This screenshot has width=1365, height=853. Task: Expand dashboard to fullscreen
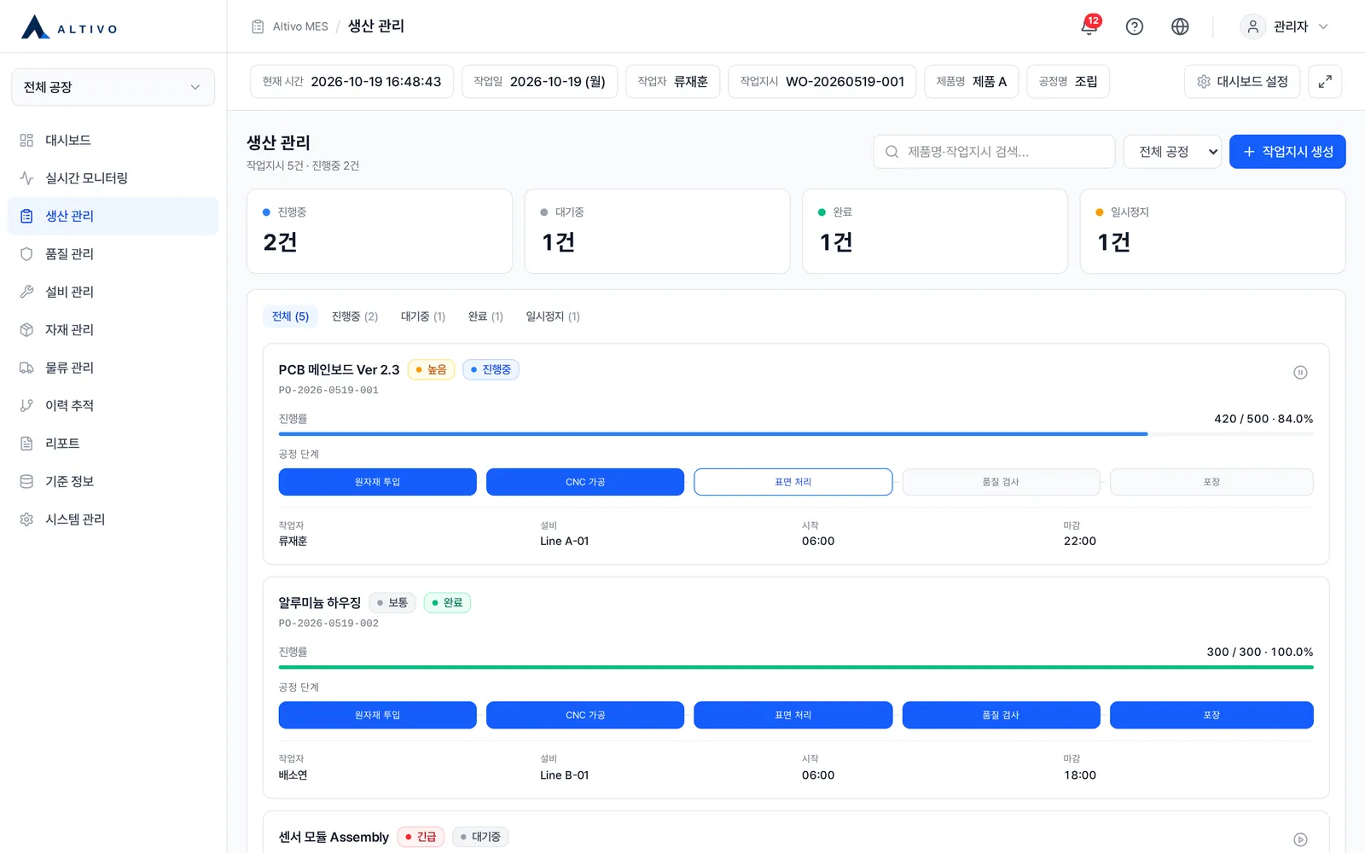click(1325, 82)
